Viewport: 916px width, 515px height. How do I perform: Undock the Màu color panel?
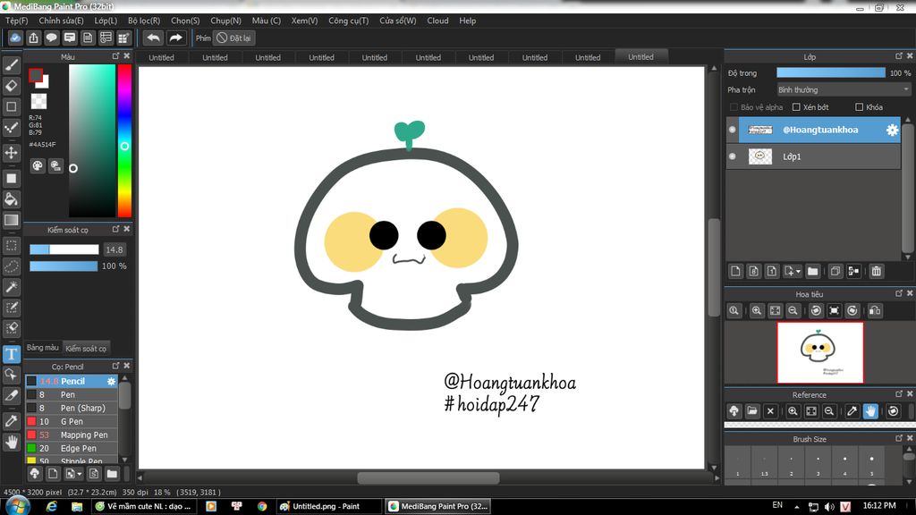(115, 56)
